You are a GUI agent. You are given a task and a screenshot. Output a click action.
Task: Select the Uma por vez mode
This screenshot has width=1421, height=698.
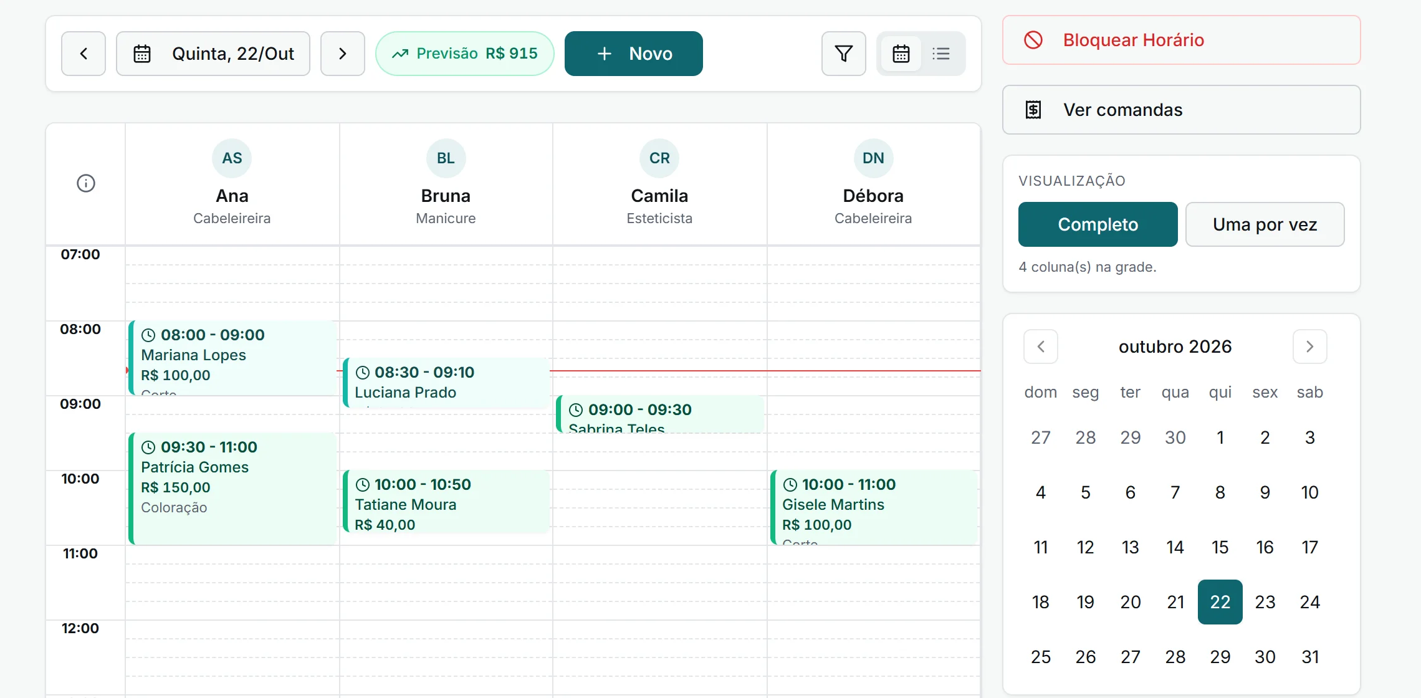point(1265,224)
